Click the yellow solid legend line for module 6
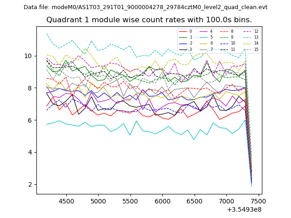Screen dimensions: 291x218 point(203,43)
